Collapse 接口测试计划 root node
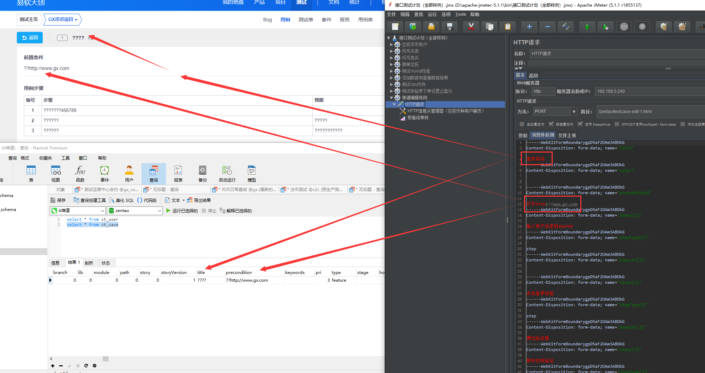This screenshot has width=705, height=373. [x=388, y=38]
